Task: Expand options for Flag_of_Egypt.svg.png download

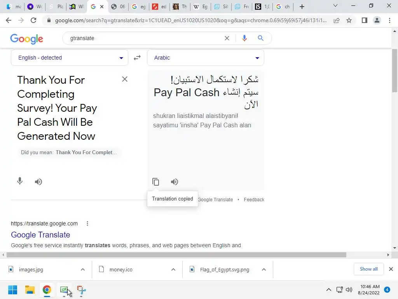Action: coord(264,269)
